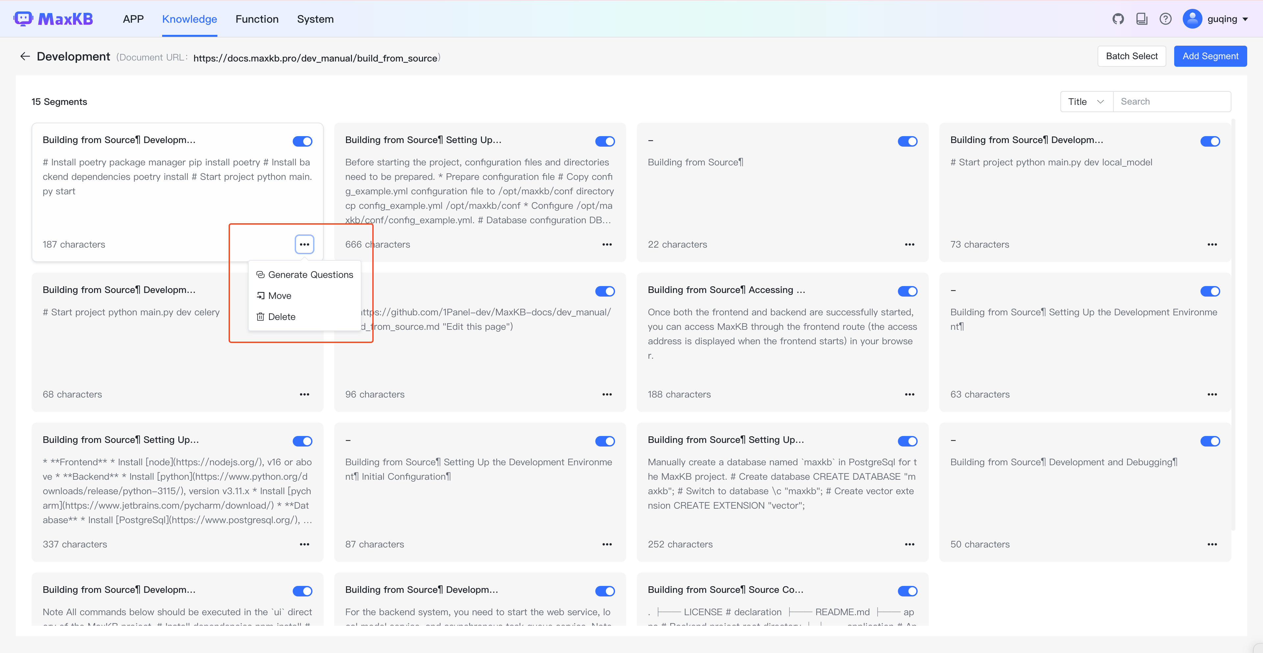This screenshot has width=1263, height=653.
Task: Open more options on the 68 characters card
Action: coord(305,394)
